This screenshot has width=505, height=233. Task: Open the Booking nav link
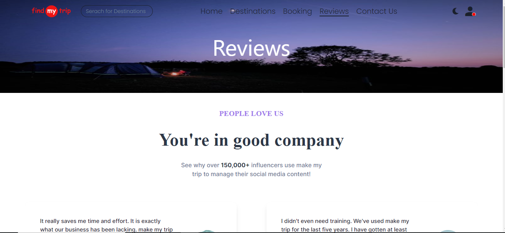coord(297,11)
